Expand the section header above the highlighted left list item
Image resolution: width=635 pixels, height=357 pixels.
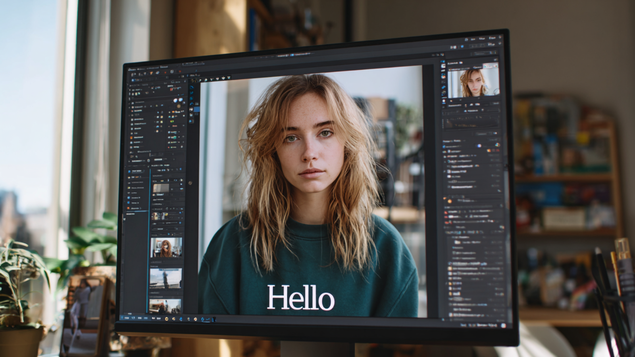137,161
